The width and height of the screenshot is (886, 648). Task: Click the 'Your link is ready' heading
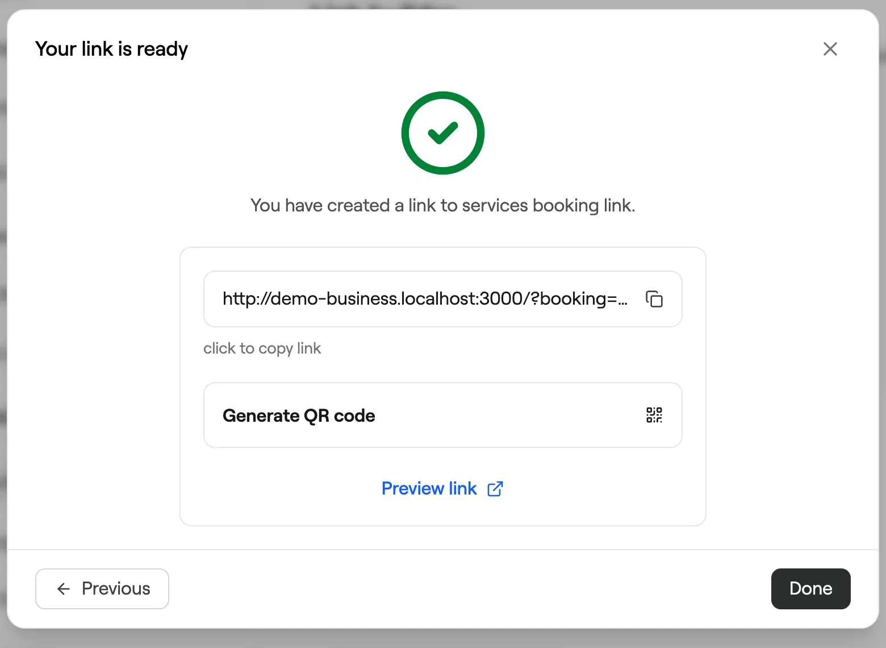point(111,49)
